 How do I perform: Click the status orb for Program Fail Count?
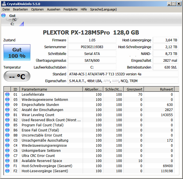pyautogui.click(x=7, y=125)
